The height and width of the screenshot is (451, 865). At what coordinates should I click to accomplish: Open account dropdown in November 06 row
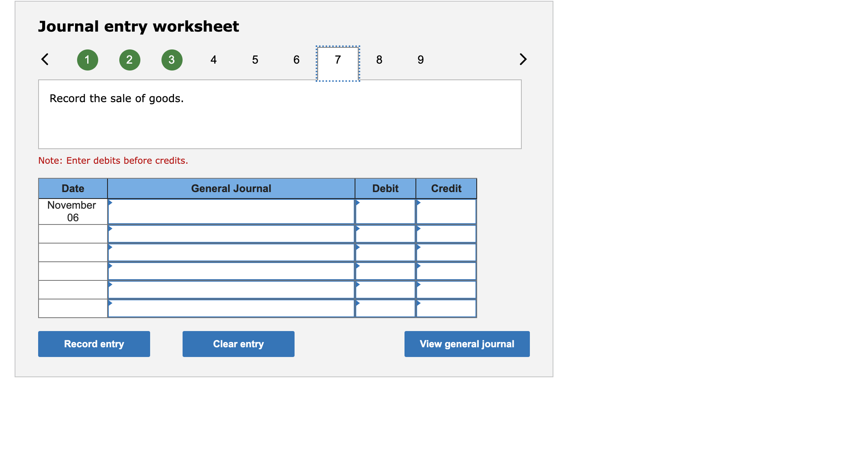tap(231, 212)
